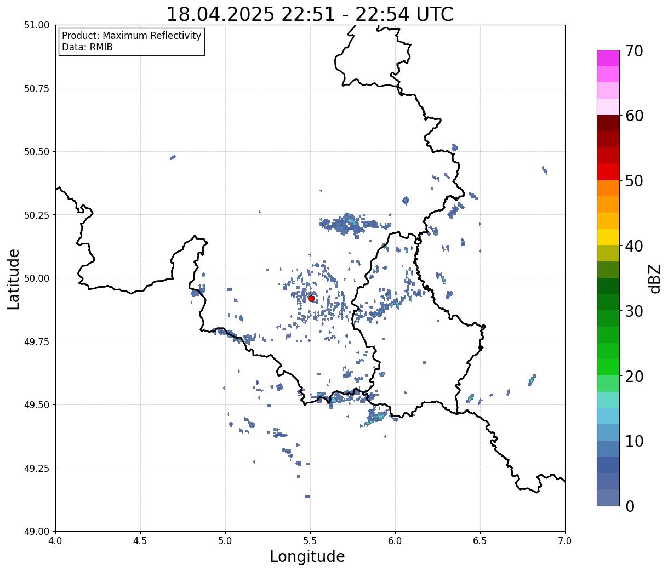668x570 pixels.
Task: Click the red station marker dot
Action: point(311,299)
